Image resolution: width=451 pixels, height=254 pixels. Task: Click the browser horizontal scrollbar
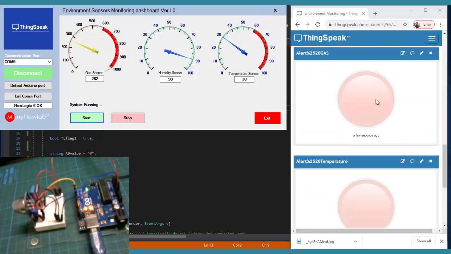364,231
